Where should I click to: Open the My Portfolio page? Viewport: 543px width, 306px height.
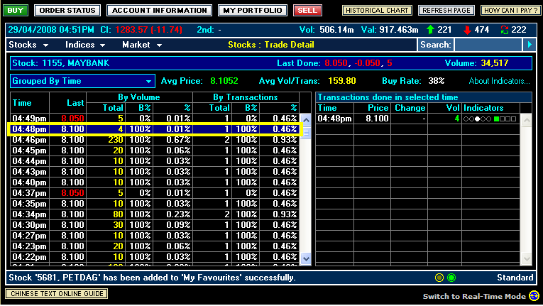252,11
